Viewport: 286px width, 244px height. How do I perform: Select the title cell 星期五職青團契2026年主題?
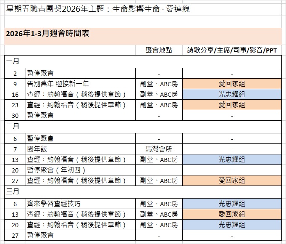point(97,9)
